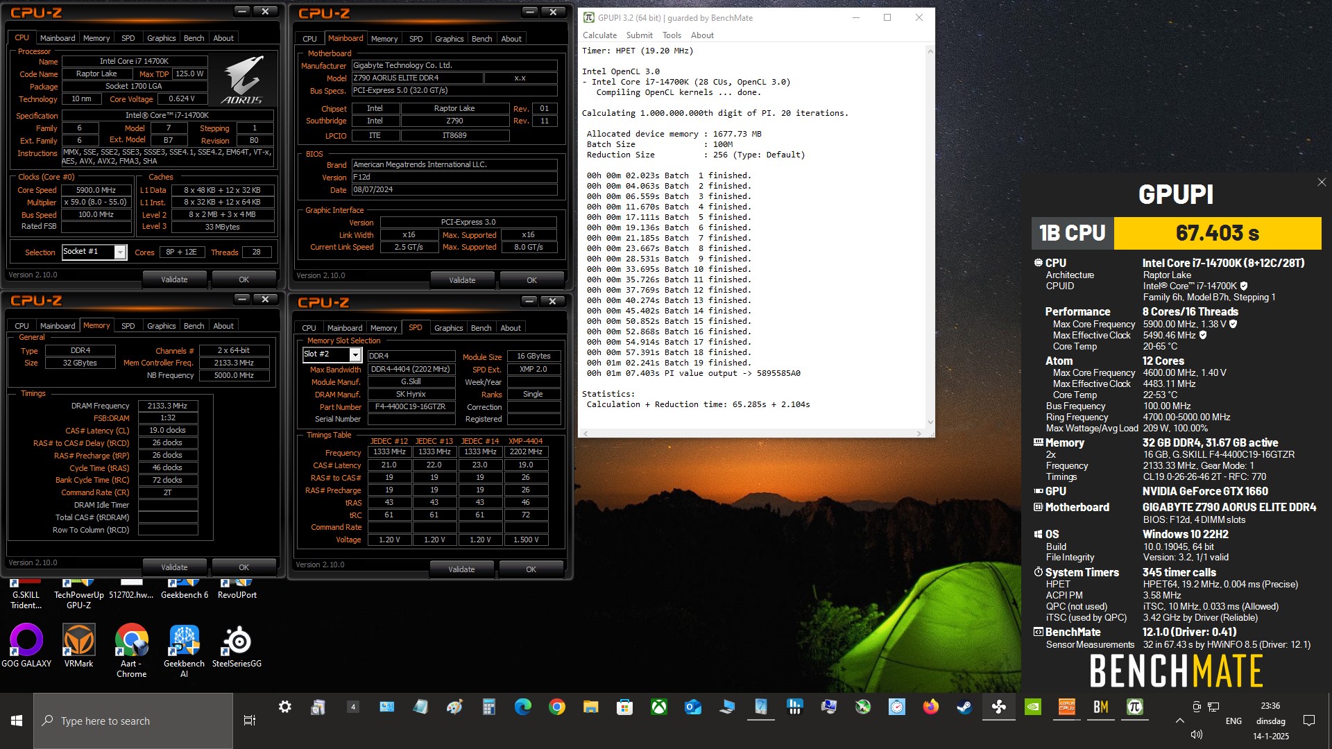
Task: Open Steam from taskbar
Action: coord(964,707)
